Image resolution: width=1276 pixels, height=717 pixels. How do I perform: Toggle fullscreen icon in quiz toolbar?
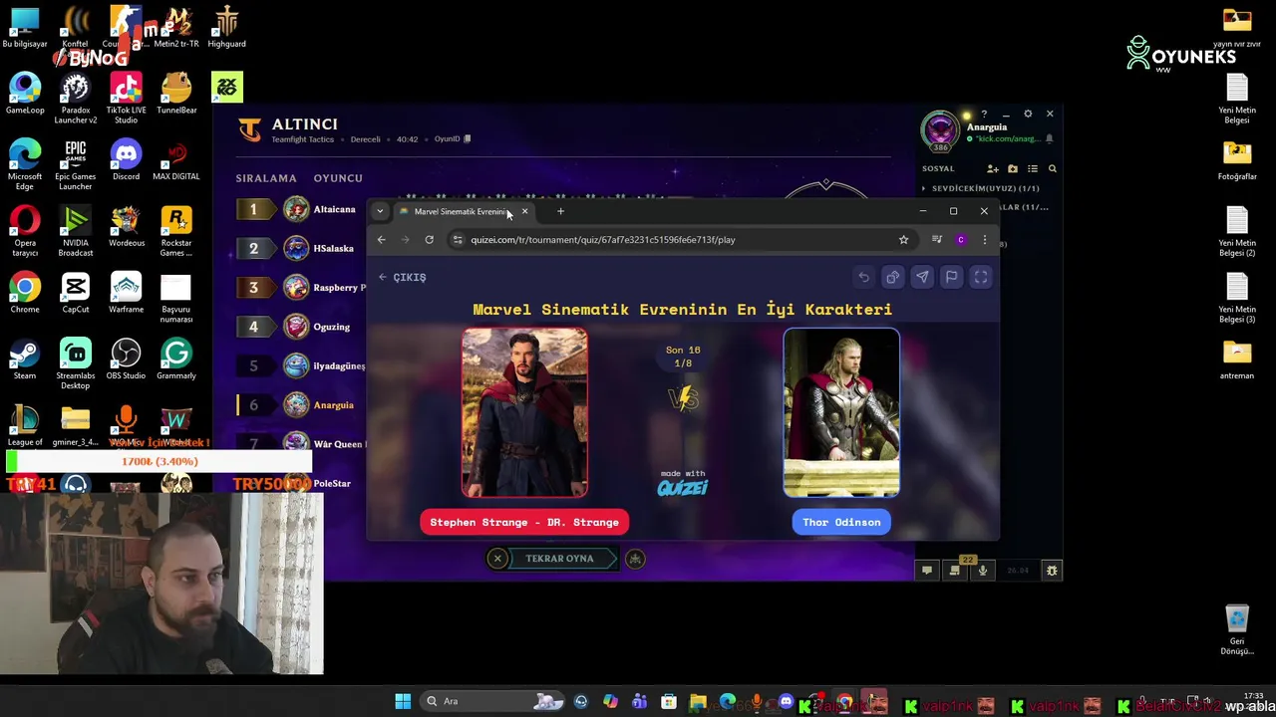point(981,278)
